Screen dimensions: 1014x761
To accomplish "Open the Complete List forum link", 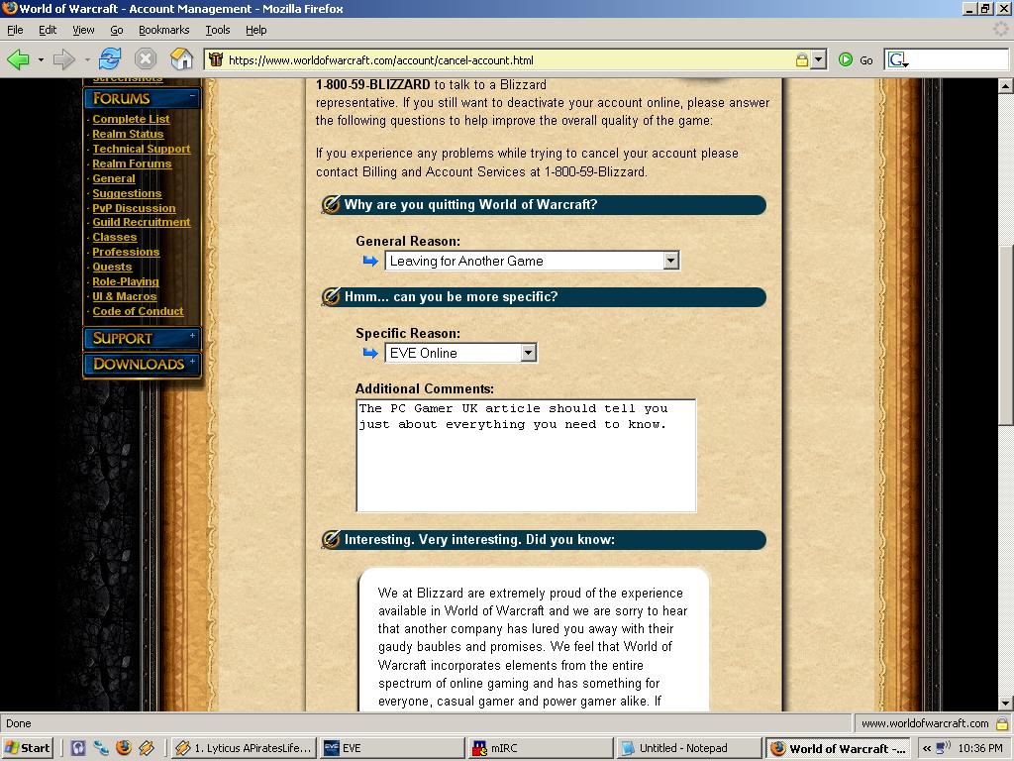I will tap(131, 119).
